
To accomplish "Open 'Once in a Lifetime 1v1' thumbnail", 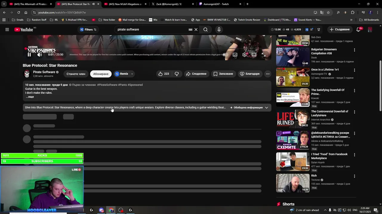I will (x=293, y=77).
